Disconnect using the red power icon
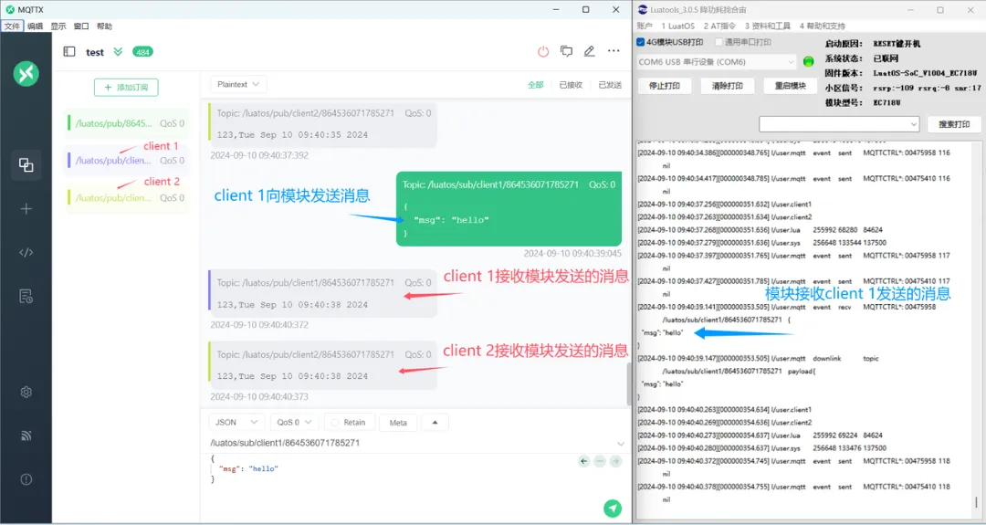The width and height of the screenshot is (986, 525). point(543,51)
